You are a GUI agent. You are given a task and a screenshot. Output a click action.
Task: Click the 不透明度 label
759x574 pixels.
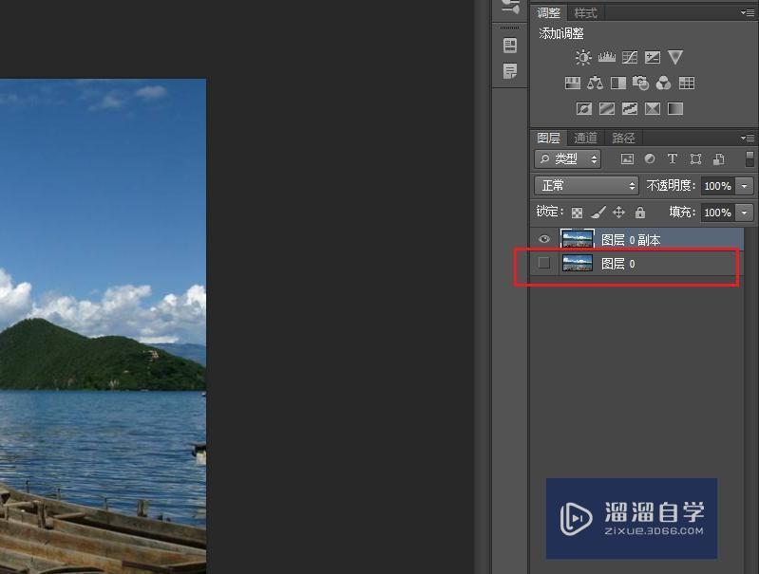(x=672, y=186)
